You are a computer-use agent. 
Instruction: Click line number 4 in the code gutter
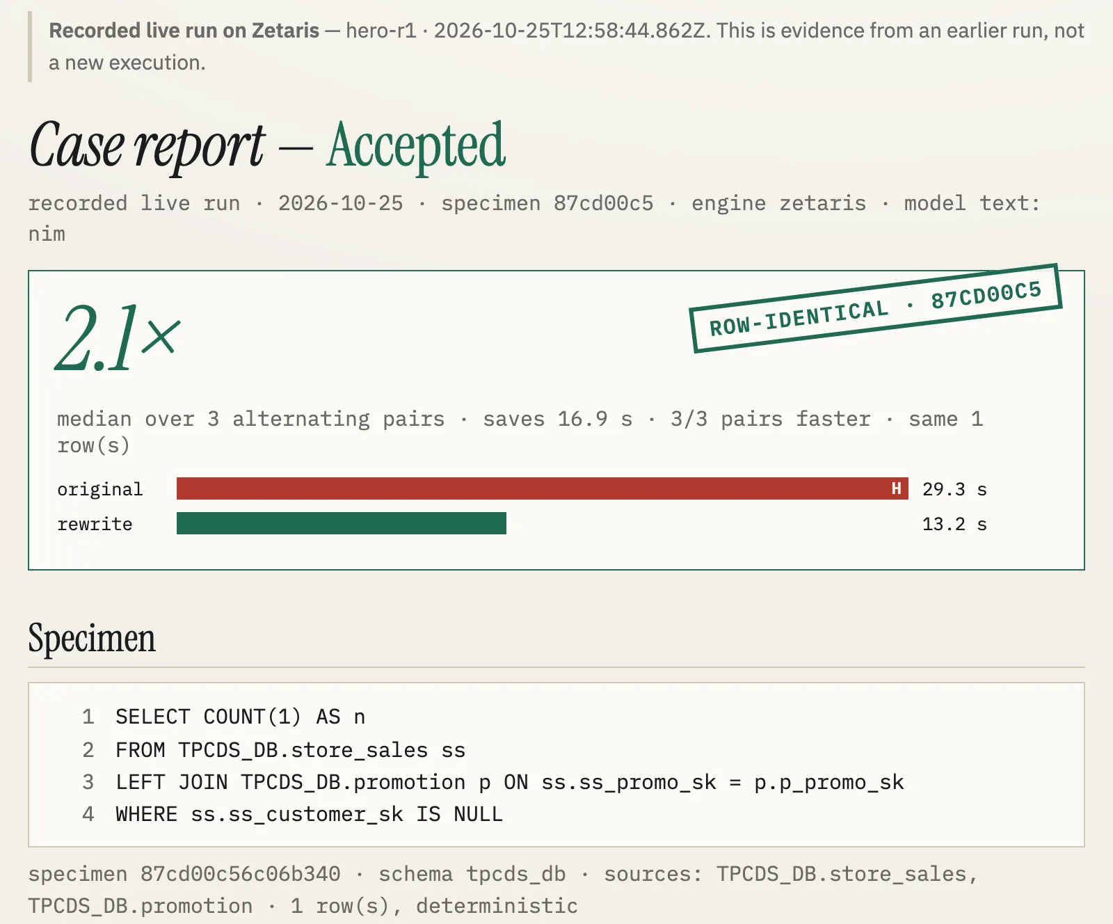[x=88, y=814]
